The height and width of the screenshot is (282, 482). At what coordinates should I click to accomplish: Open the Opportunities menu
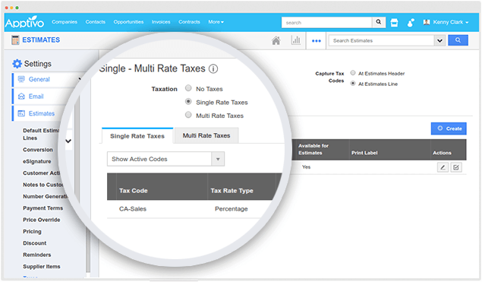point(128,22)
